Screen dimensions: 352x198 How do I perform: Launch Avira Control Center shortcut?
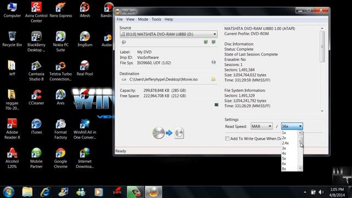coord(36,12)
